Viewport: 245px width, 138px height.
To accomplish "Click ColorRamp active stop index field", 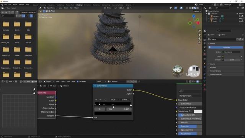I will click(x=100, y=109).
